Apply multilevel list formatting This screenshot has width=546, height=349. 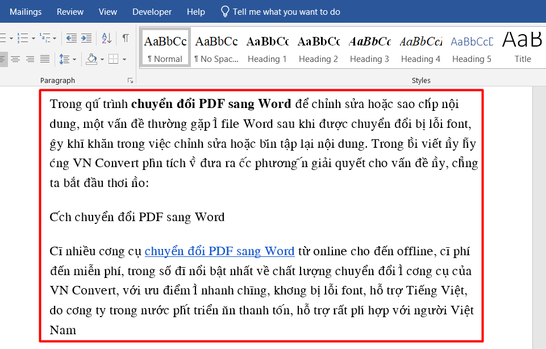click(44, 38)
